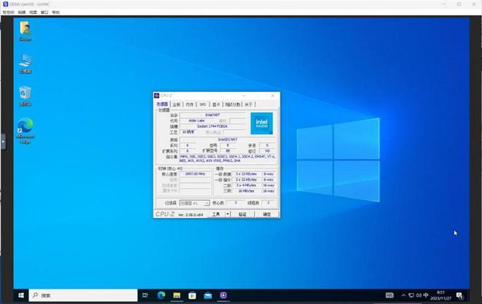482x304 pixels.
Task: Click the Intel N97 name field
Action: coord(213,114)
